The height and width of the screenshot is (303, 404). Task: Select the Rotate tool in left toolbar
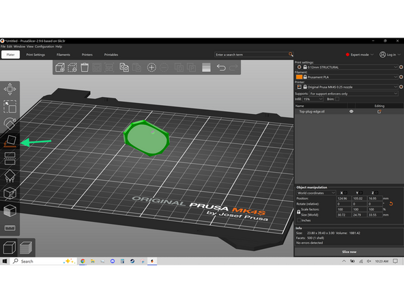(10, 124)
